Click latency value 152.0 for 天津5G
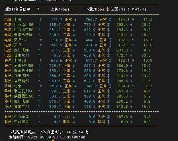The height and width of the screenshot is (141, 178). 124,40
